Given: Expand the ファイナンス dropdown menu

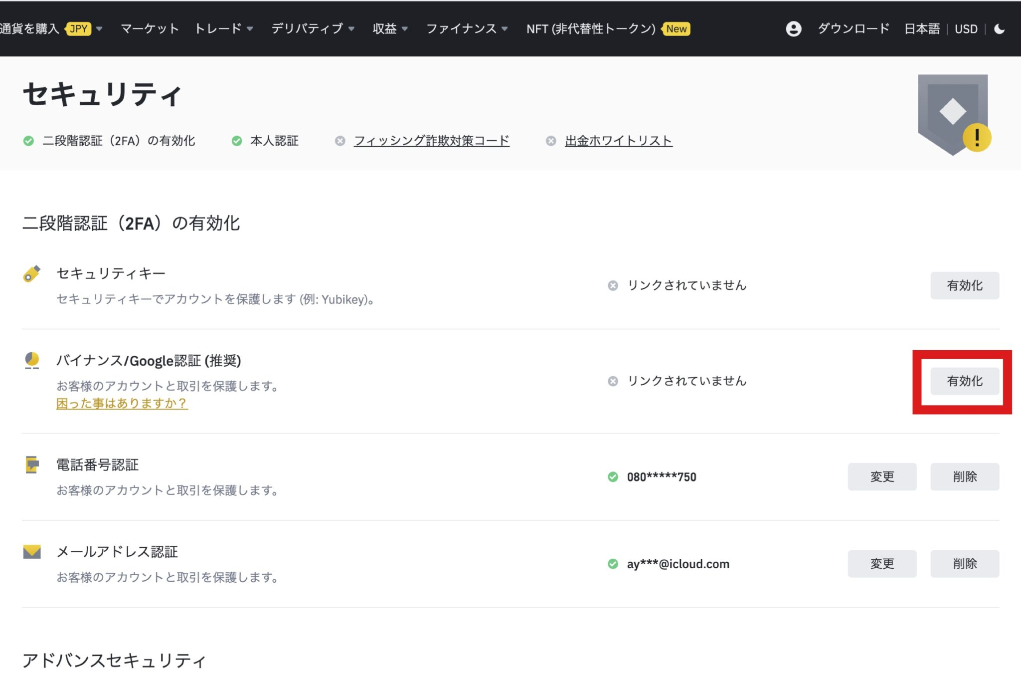Looking at the screenshot, I should click(505, 29).
